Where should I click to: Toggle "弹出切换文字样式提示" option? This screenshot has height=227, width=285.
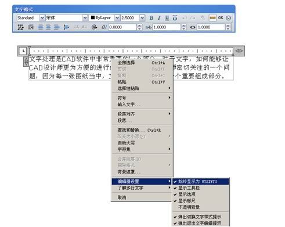pyautogui.click(x=201, y=217)
